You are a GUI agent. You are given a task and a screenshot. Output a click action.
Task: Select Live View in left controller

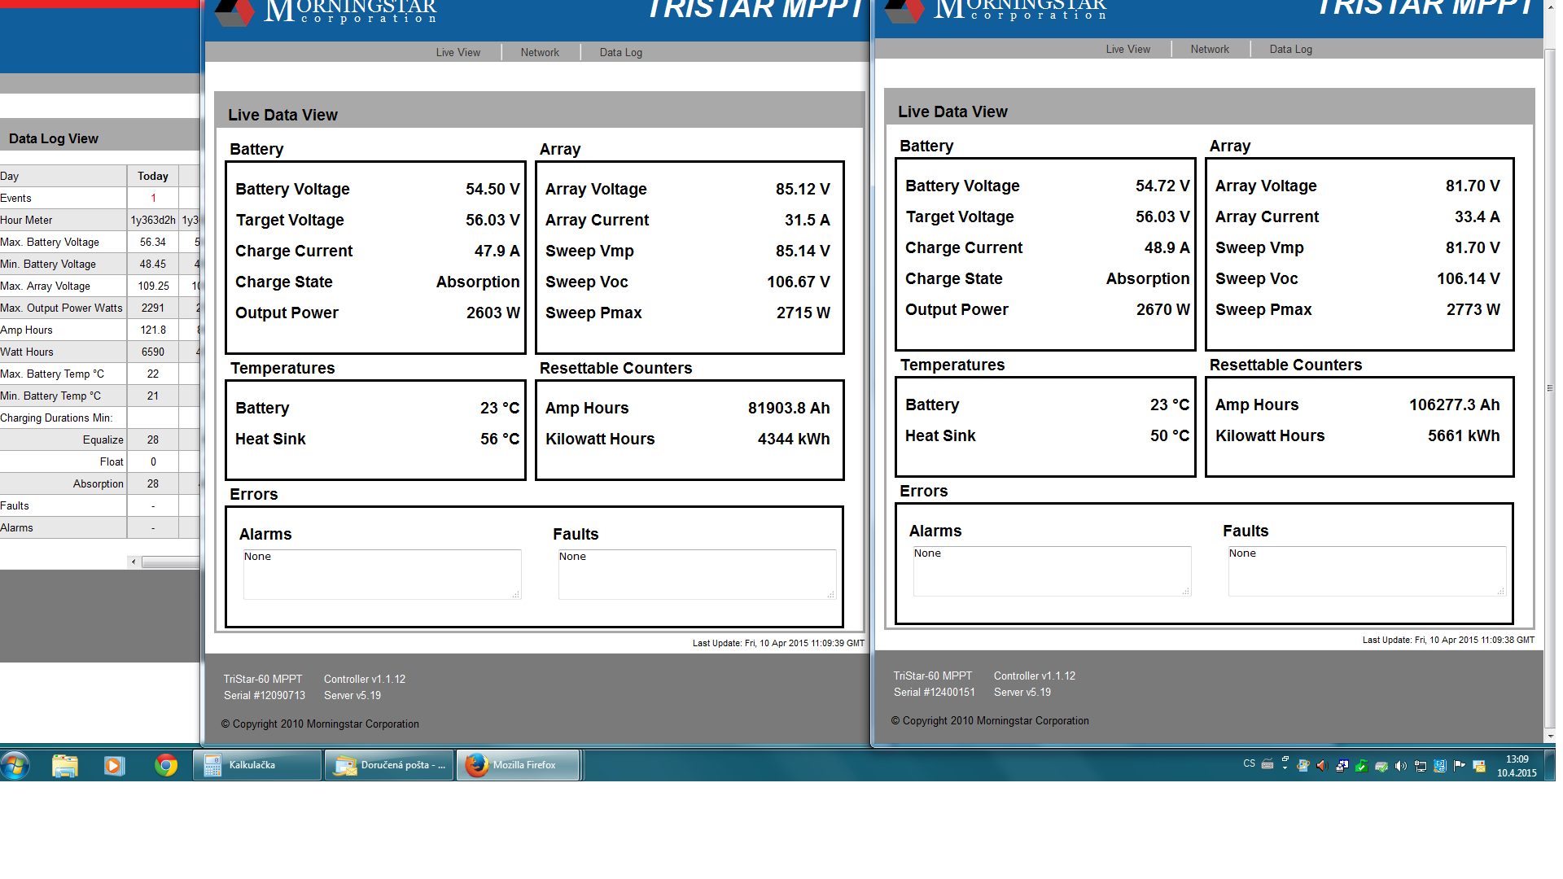pyautogui.click(x=458, y=52)
